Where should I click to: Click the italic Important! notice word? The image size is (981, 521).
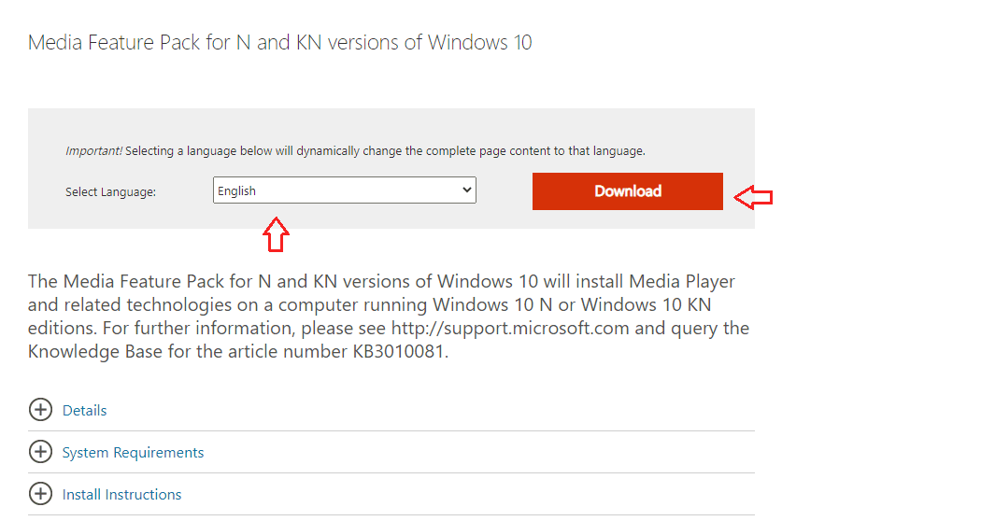click(x=93, y=150)
